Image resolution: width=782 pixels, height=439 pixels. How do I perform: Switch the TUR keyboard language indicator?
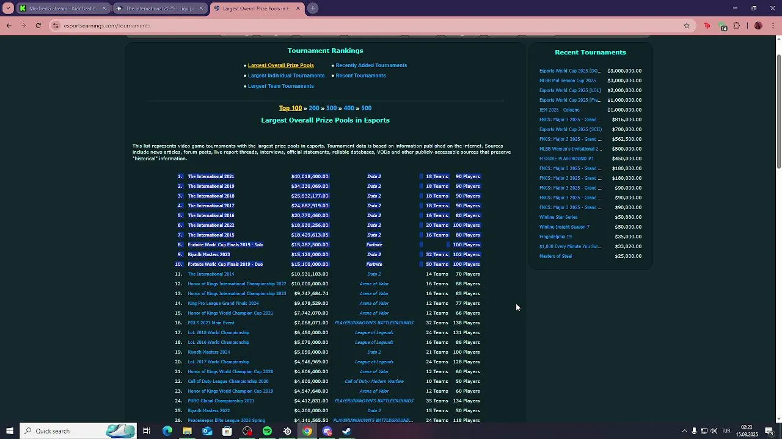click(x=726, y=431)
